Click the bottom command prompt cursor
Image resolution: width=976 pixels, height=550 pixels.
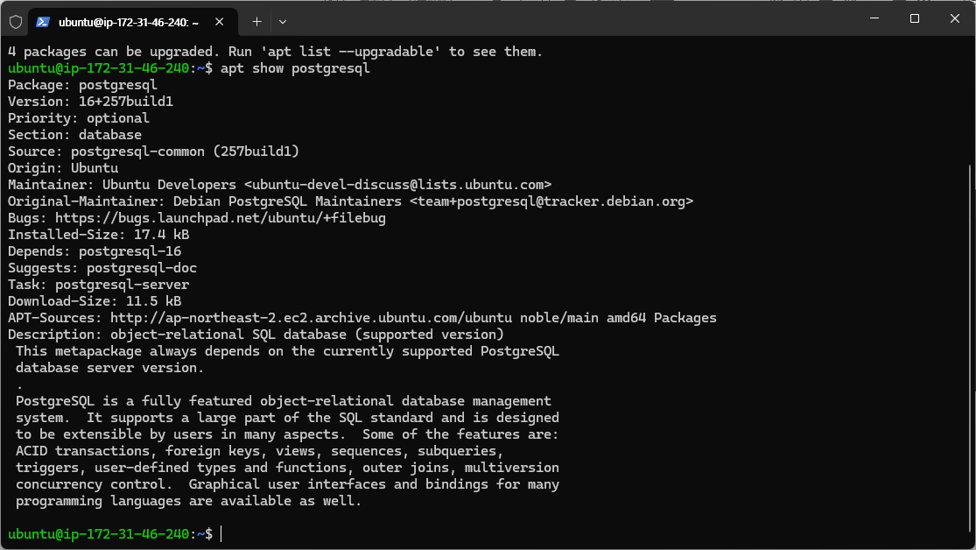click(221, 534)
